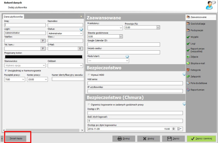Click the Drukuj button
The image size is (218, 143).
point(124,139)
